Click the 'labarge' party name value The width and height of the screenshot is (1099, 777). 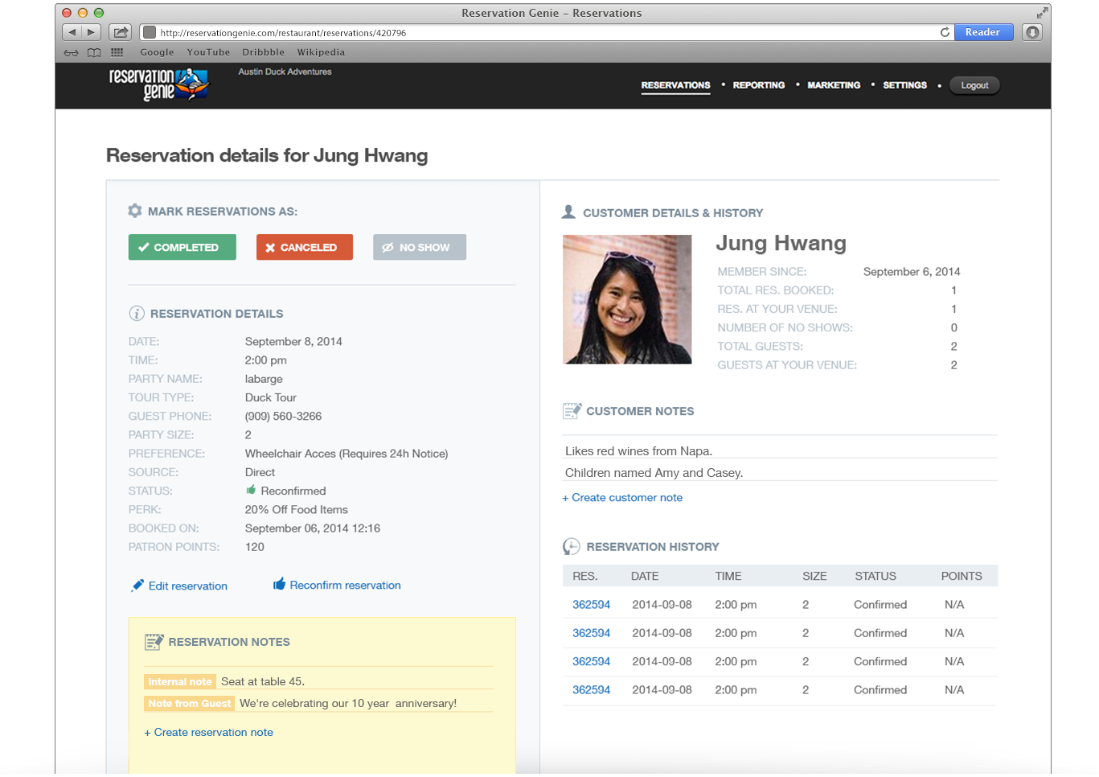[264, 380]
